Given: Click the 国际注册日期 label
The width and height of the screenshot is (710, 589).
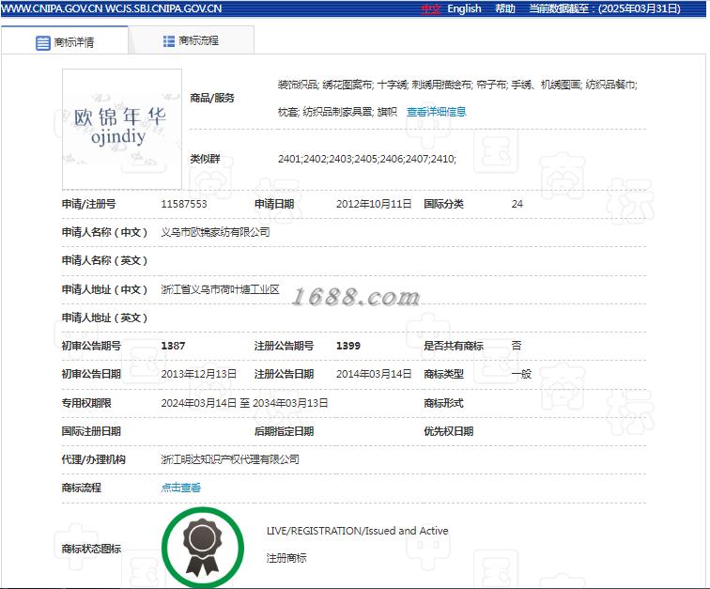Looking at the screenshot, I should point(91,432).
